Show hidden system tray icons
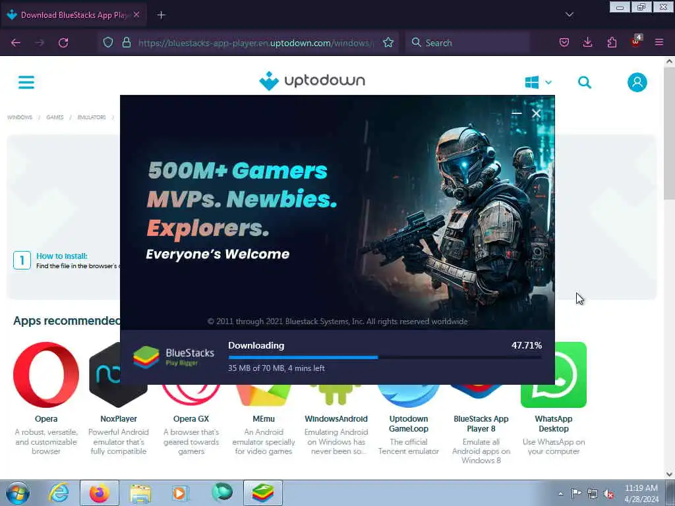This screenshot has width=675, height=506. [x=560, y=493]
